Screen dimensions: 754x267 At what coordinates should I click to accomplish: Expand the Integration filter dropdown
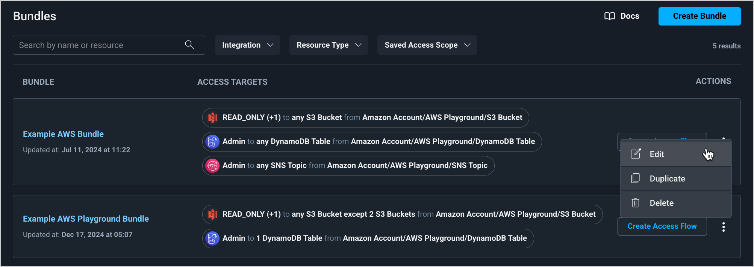tap(247, 45)
